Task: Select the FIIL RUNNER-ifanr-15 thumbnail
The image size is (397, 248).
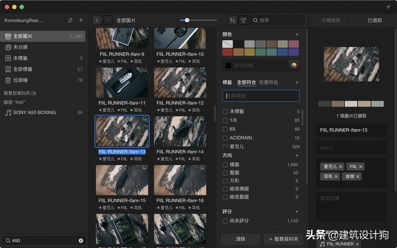Action: (x=122, y=180)
